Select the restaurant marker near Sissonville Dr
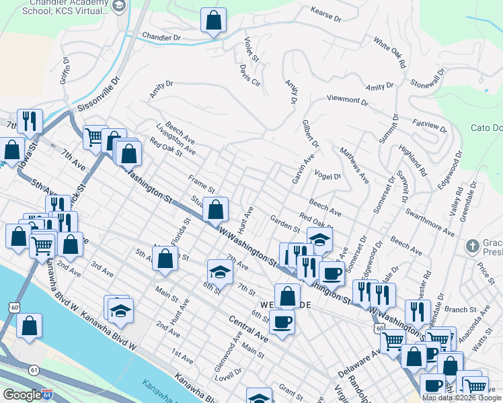The width and height of the screenshot is (503, 403). click(x=30, y=122)
